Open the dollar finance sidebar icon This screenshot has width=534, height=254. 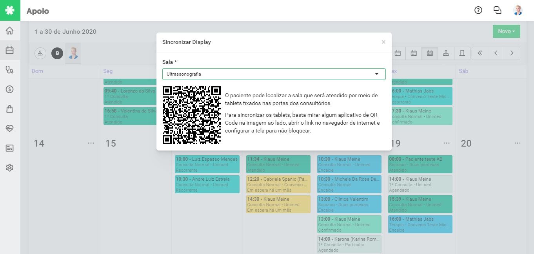(10, 89)
